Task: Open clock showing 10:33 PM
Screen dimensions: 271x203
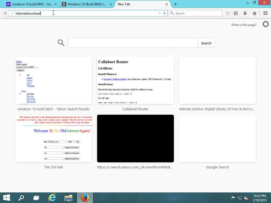Action: pos(260,198)
